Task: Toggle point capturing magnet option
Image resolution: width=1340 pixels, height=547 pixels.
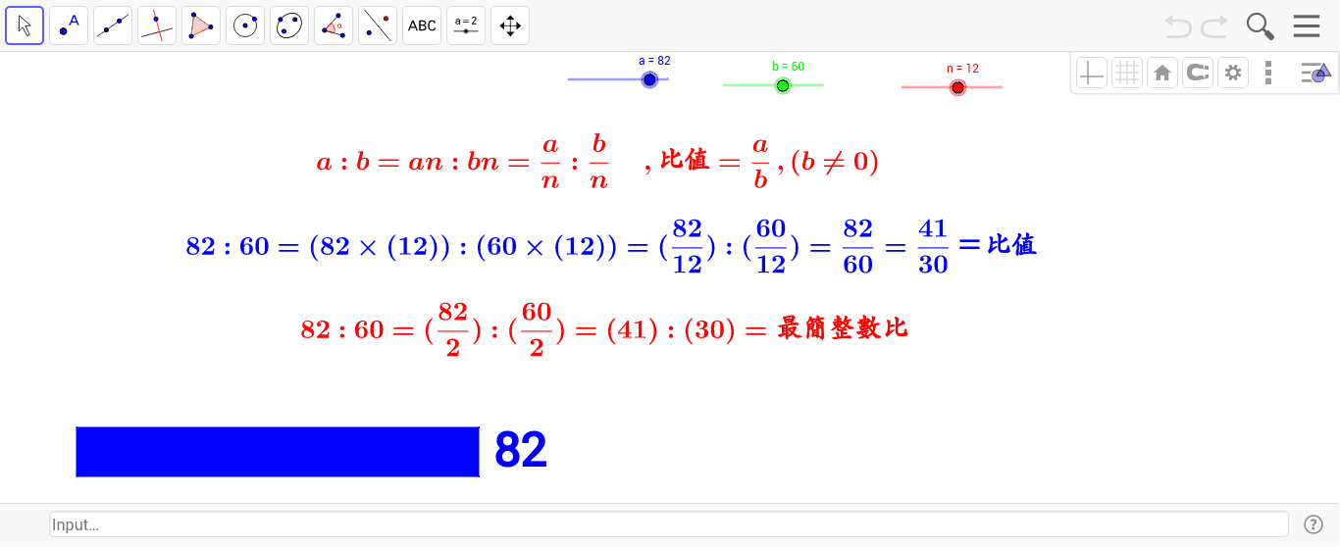Action: [1198, 73]
